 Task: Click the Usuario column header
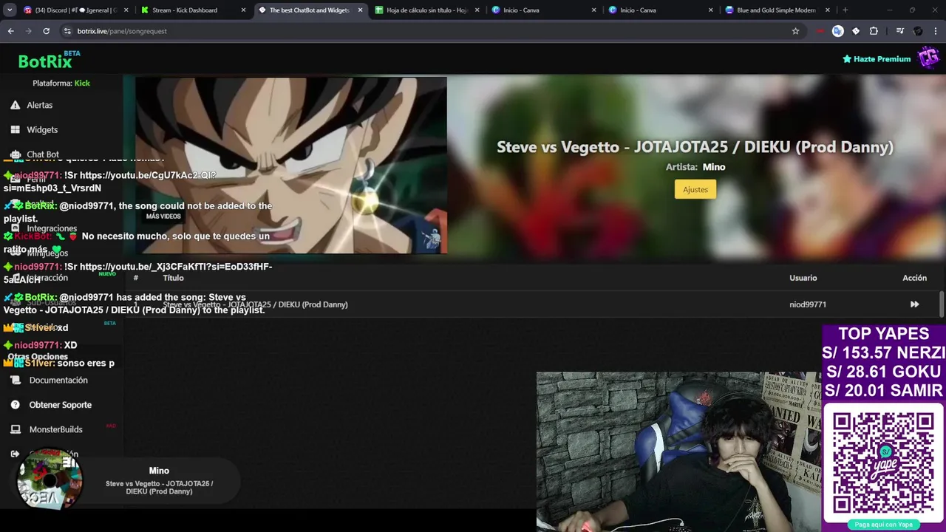pos(803,278)
